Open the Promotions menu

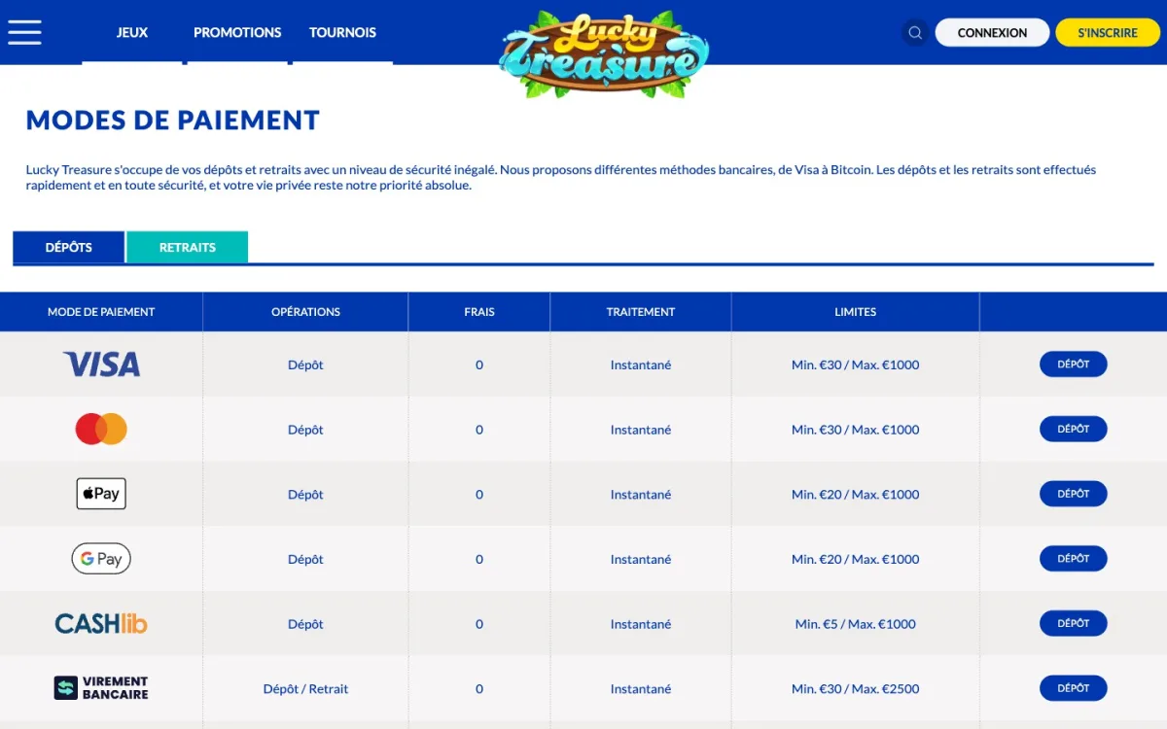237,32
